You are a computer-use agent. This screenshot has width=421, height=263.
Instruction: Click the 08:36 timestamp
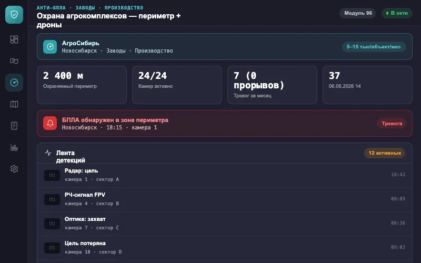pos(398,222)
